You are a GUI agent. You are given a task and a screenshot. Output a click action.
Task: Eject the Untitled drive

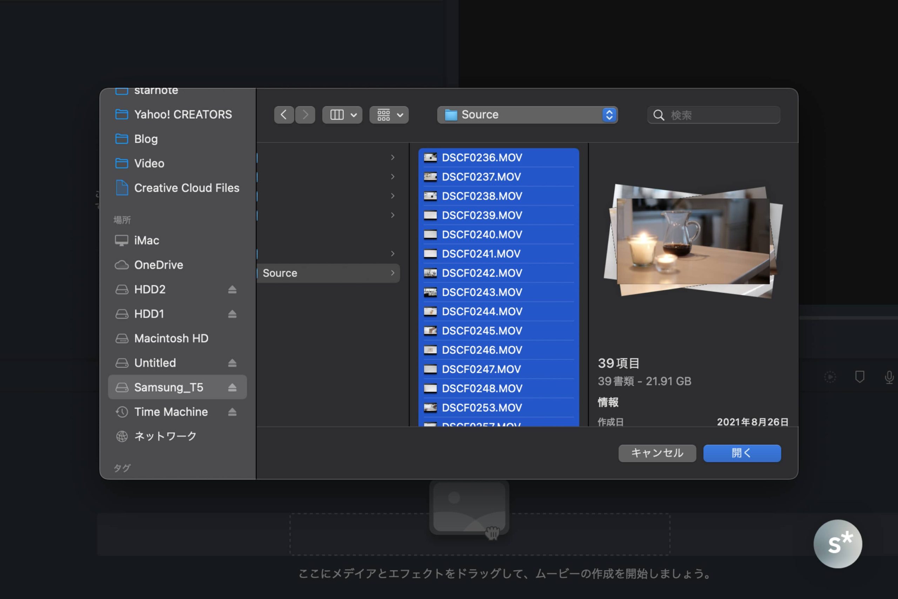pos(232,363)
